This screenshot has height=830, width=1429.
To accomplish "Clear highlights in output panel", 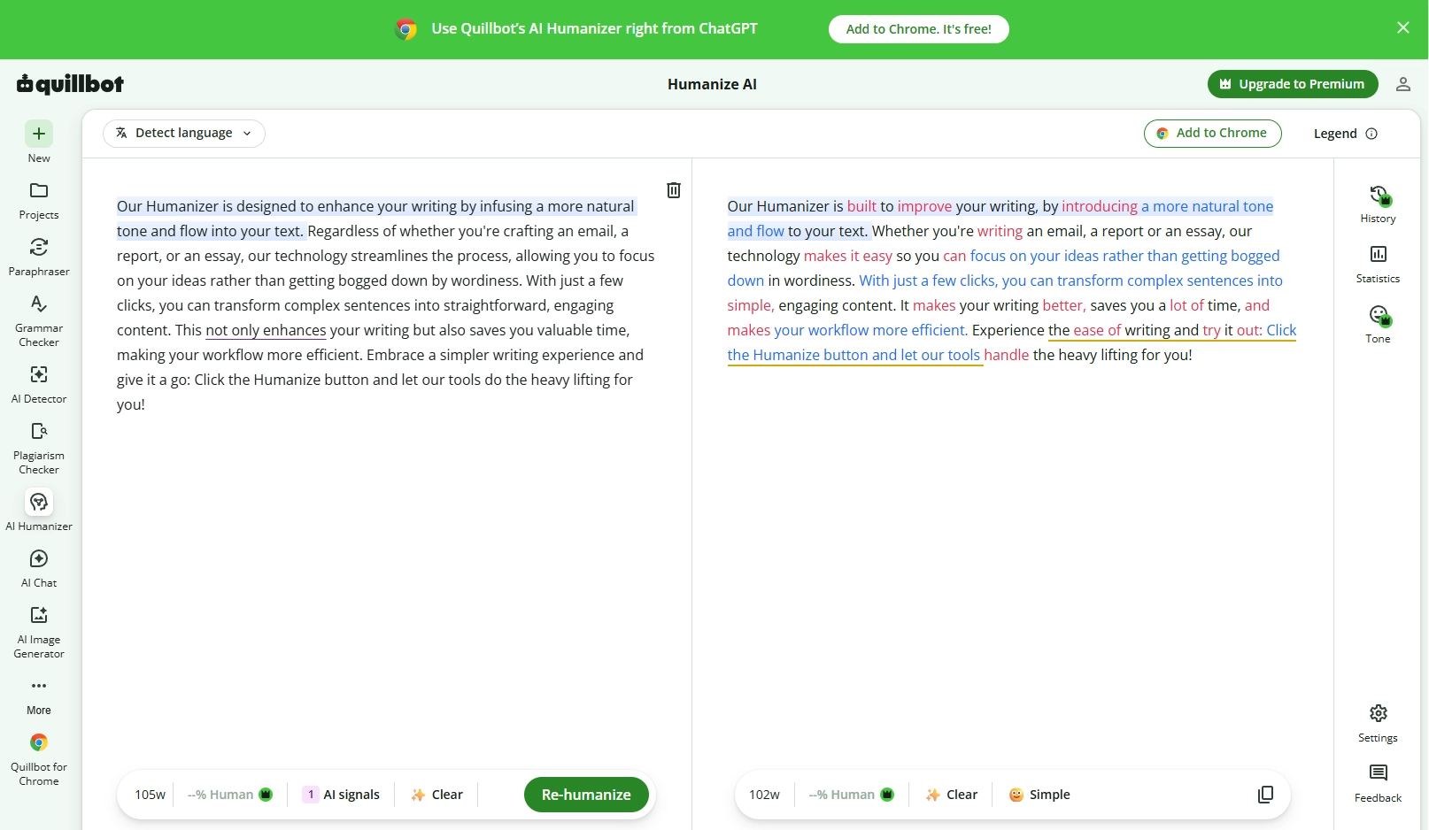I will 952,795.
